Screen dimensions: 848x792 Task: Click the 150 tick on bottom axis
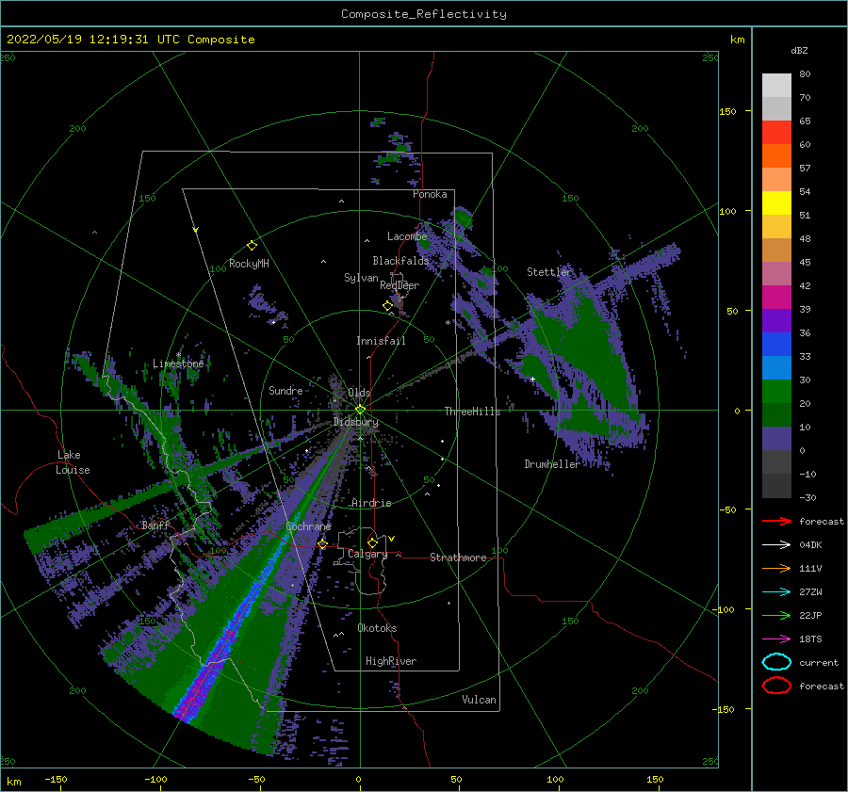pos(655,779)
